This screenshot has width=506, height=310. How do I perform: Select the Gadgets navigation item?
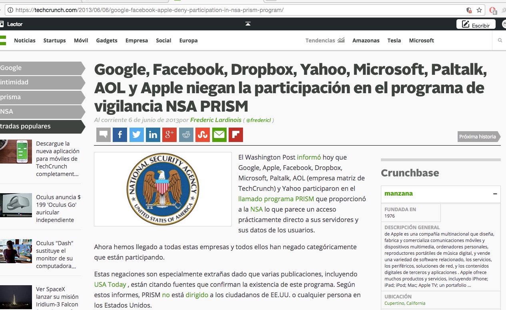(107, 40)
